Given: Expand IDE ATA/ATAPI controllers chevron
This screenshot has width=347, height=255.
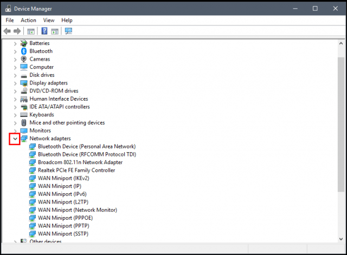Looking at the screenshot, I should point(15,107).
